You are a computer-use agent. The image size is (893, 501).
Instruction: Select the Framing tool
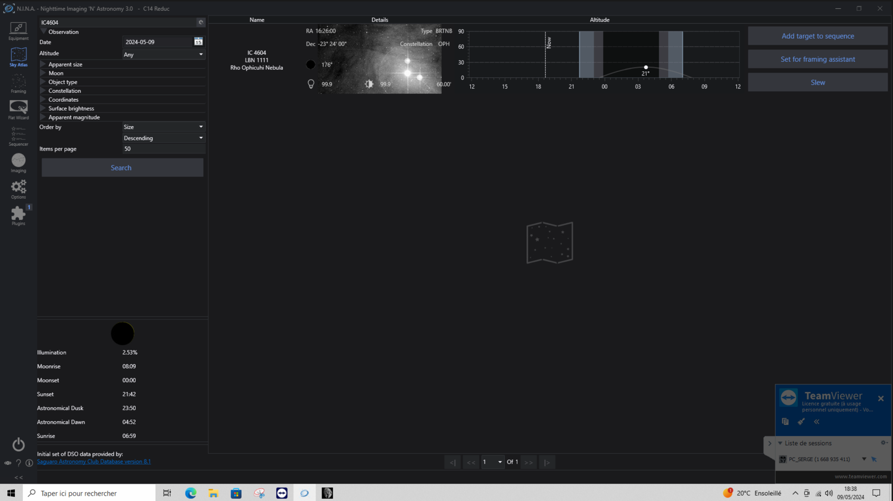[x=18, y=83]
